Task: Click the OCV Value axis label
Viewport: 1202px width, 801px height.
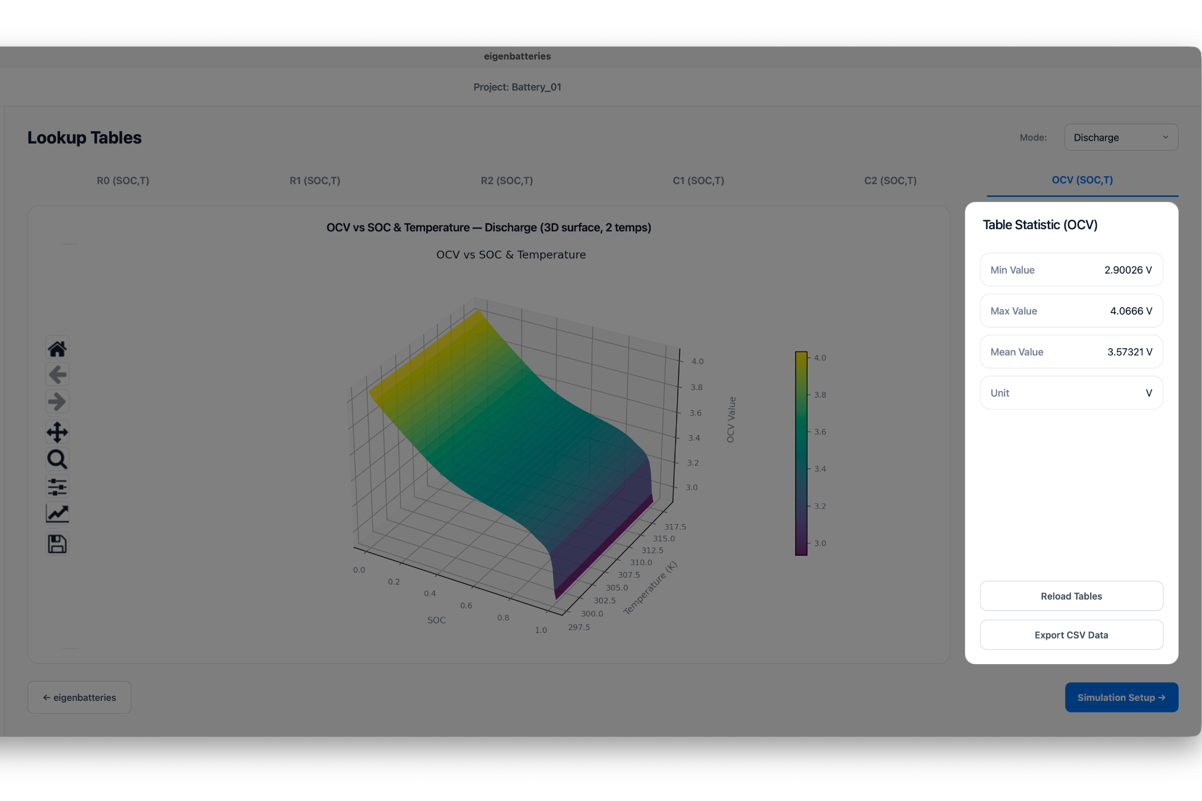Action: coord(731,420)
